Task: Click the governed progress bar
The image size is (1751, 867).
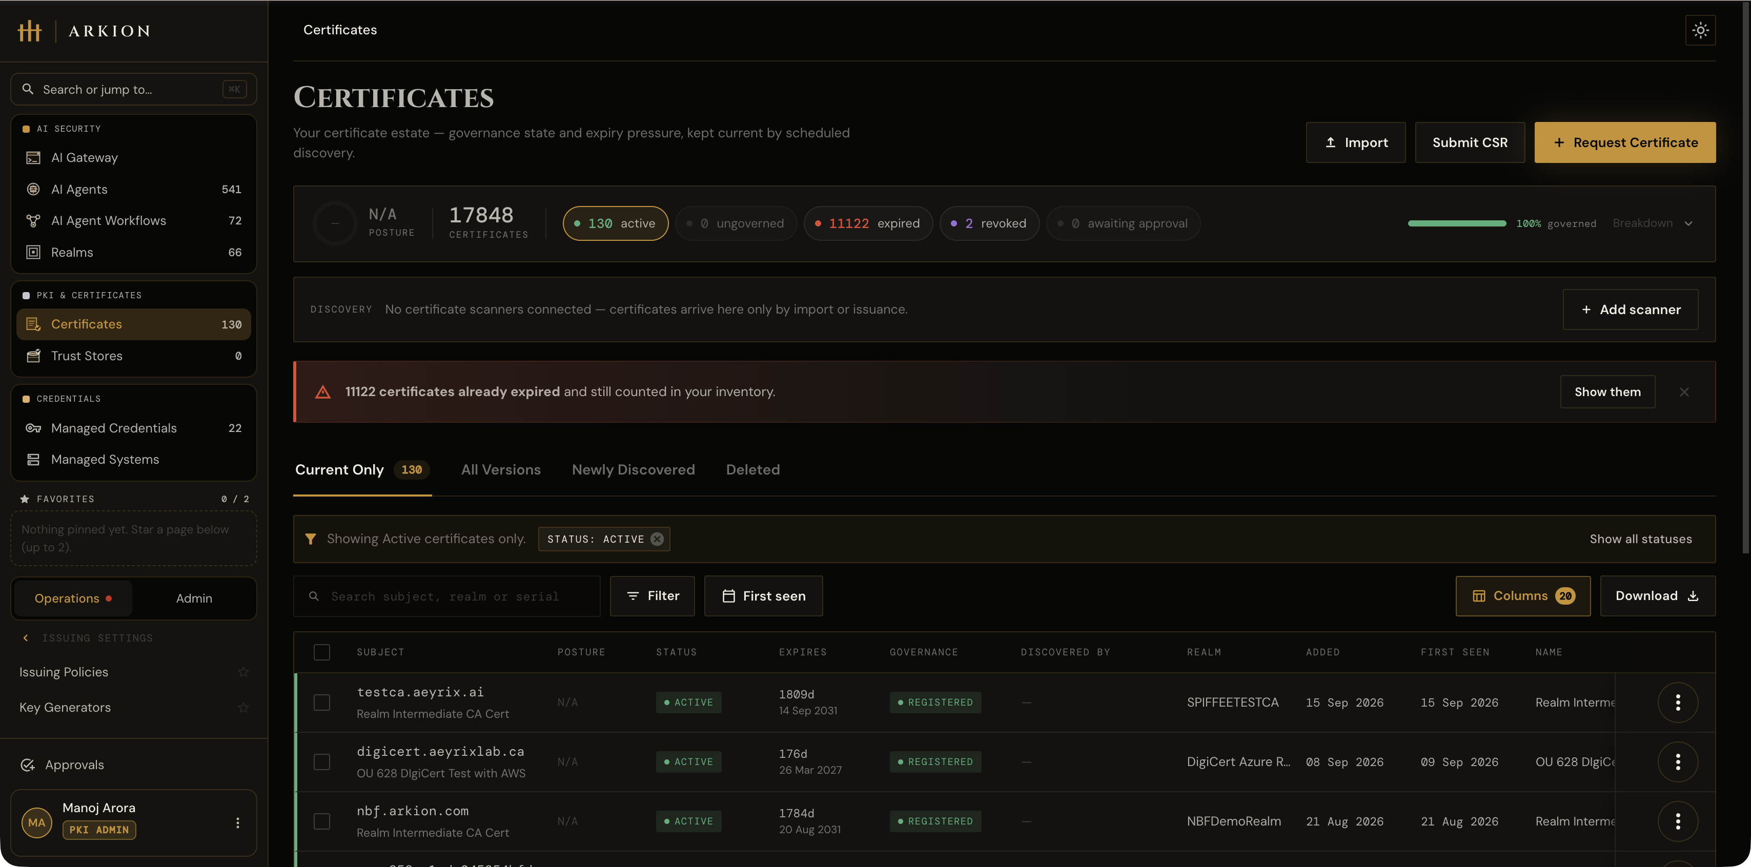Action: click(1457, 223)
